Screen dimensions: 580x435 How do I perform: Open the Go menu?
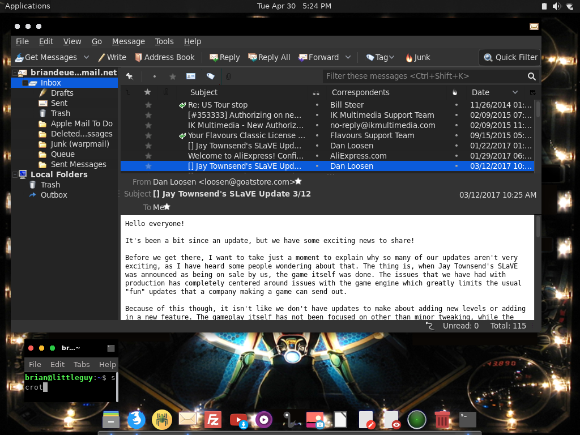coord(96,41)
